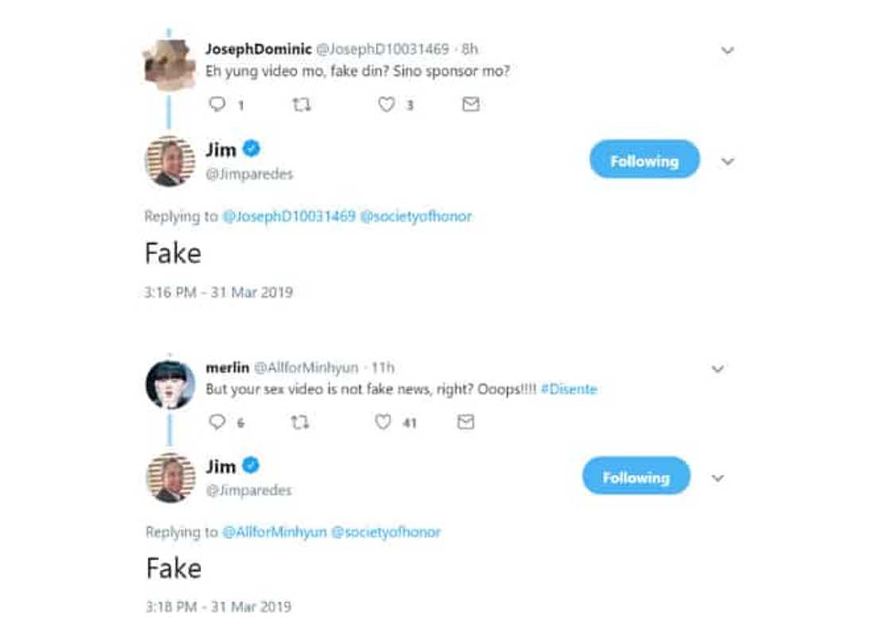Expand chevron menu beside first Following button
Viewport: 890px width, 628px height.
727,161
